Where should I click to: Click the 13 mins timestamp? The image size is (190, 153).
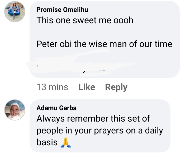(52, 87)
